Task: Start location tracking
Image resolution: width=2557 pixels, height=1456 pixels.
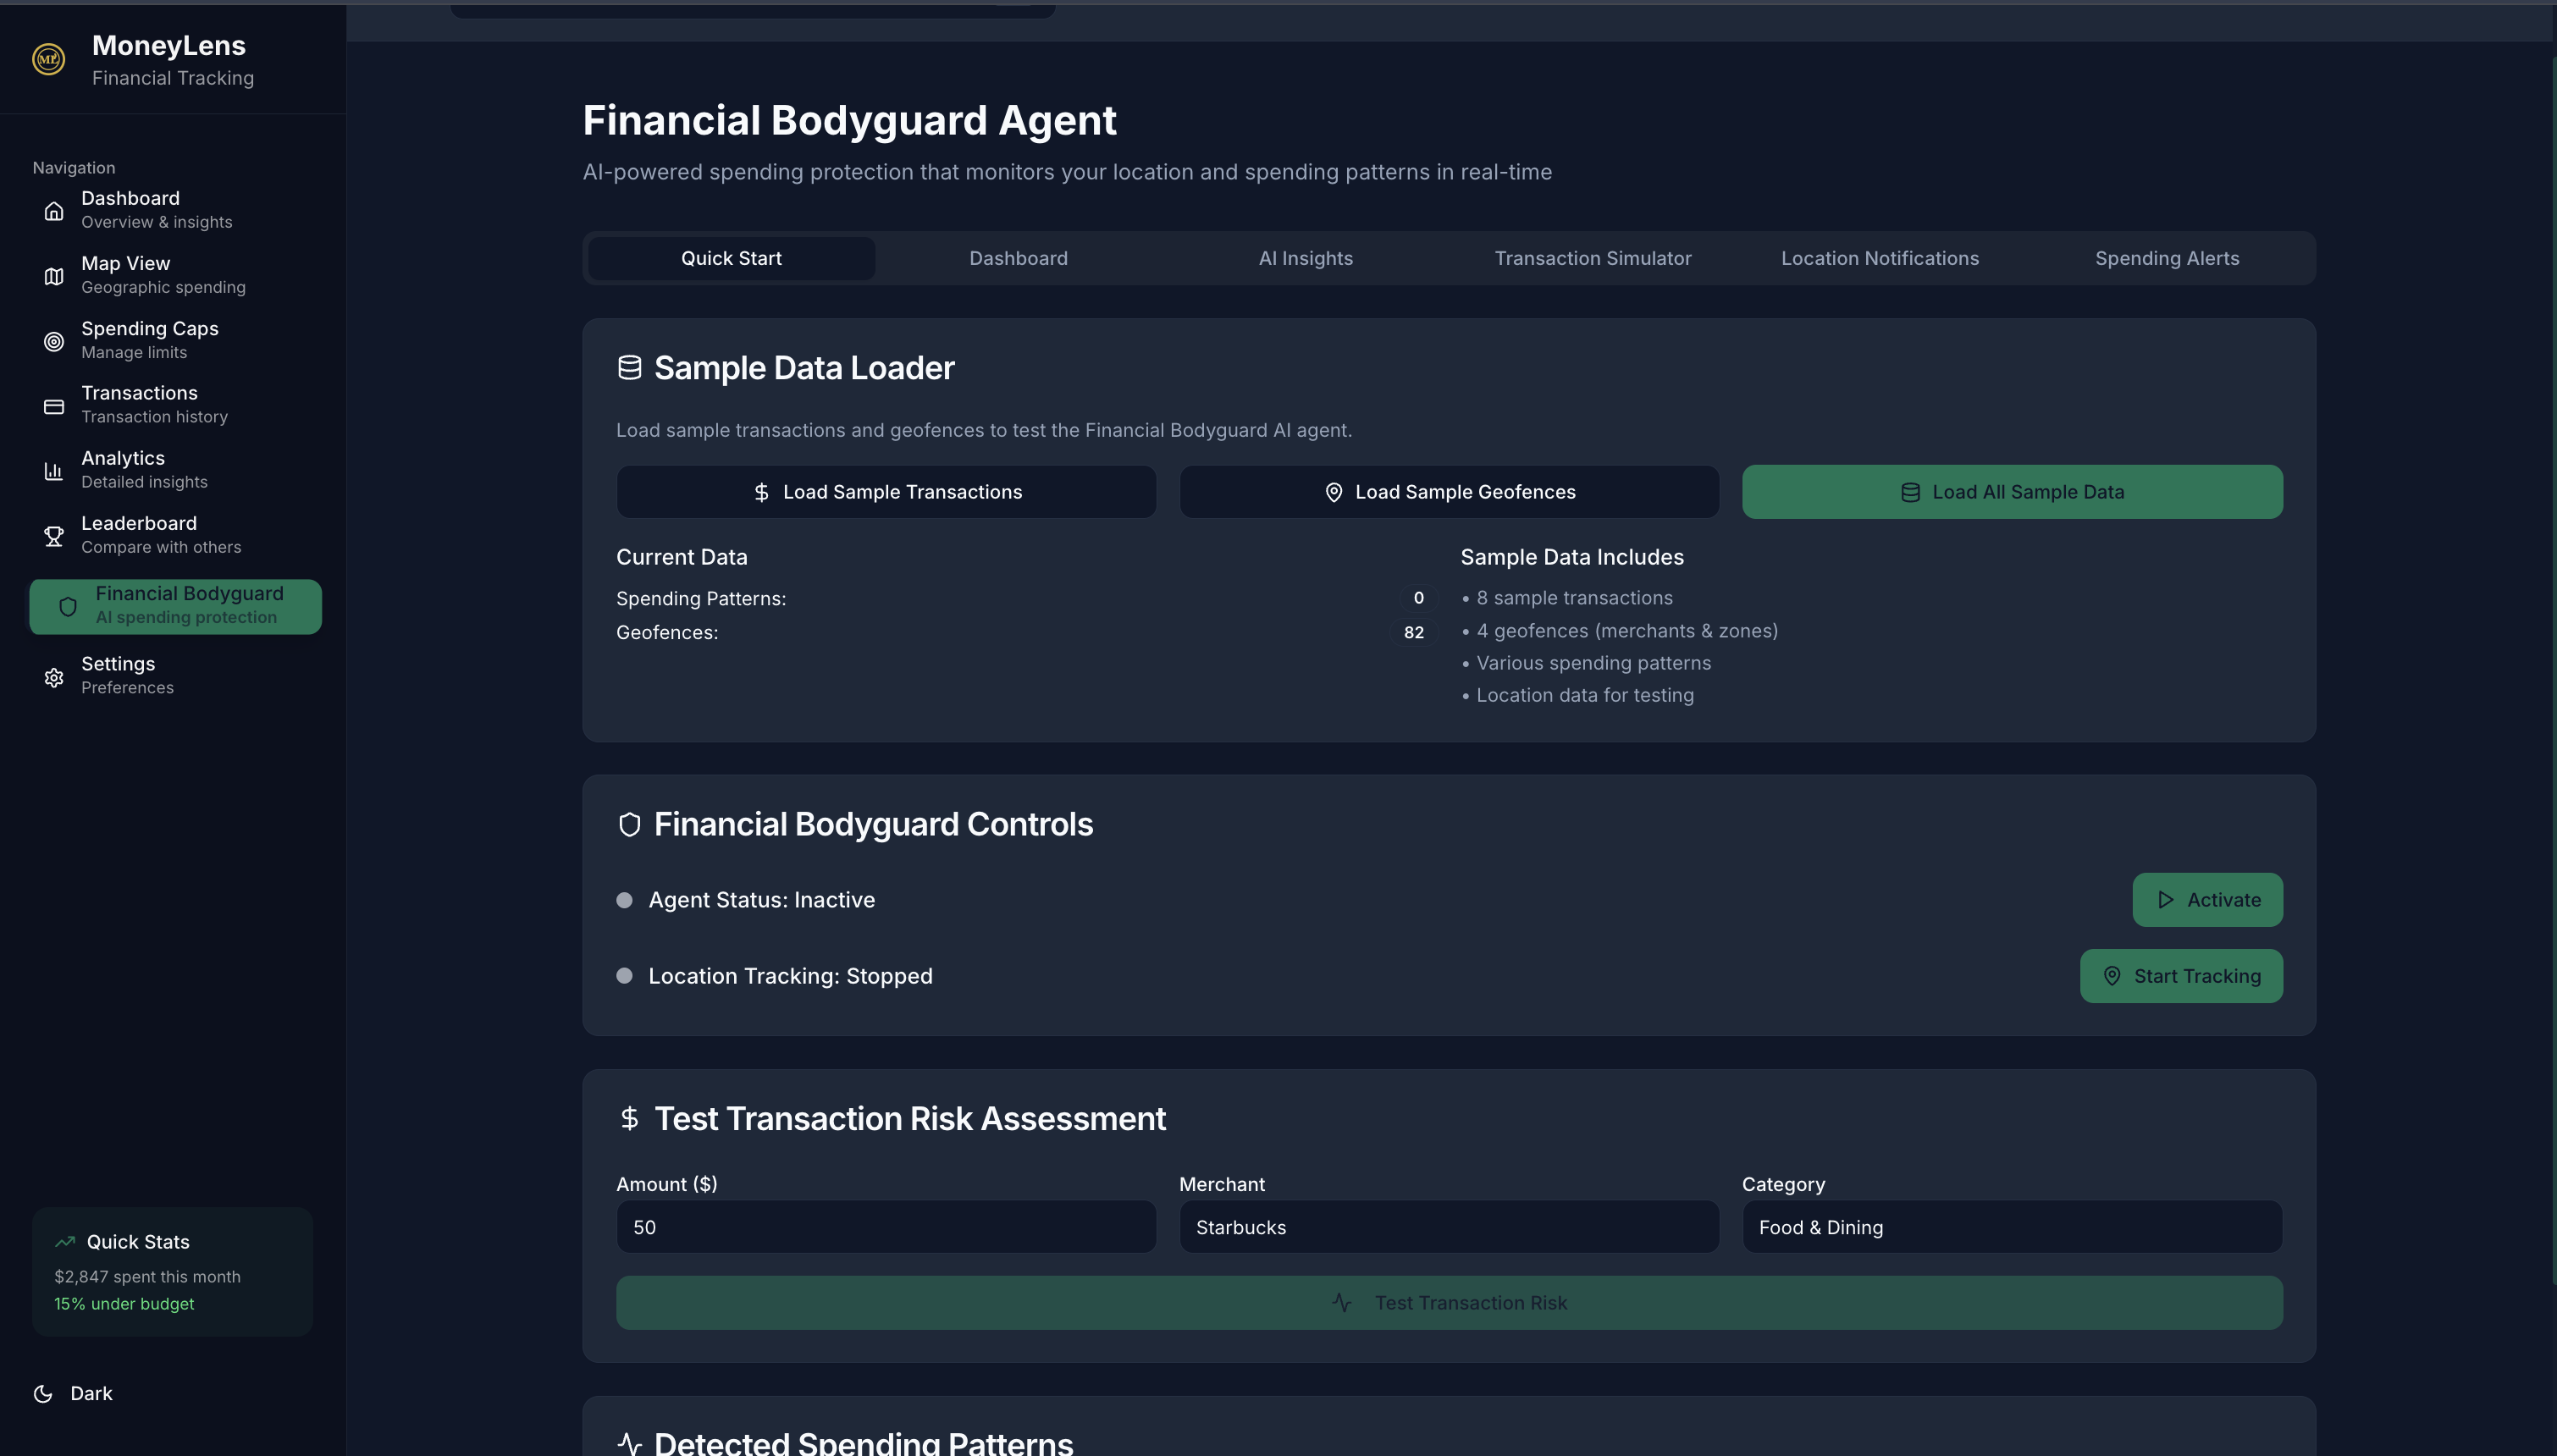Action: tap(2181, 976)
